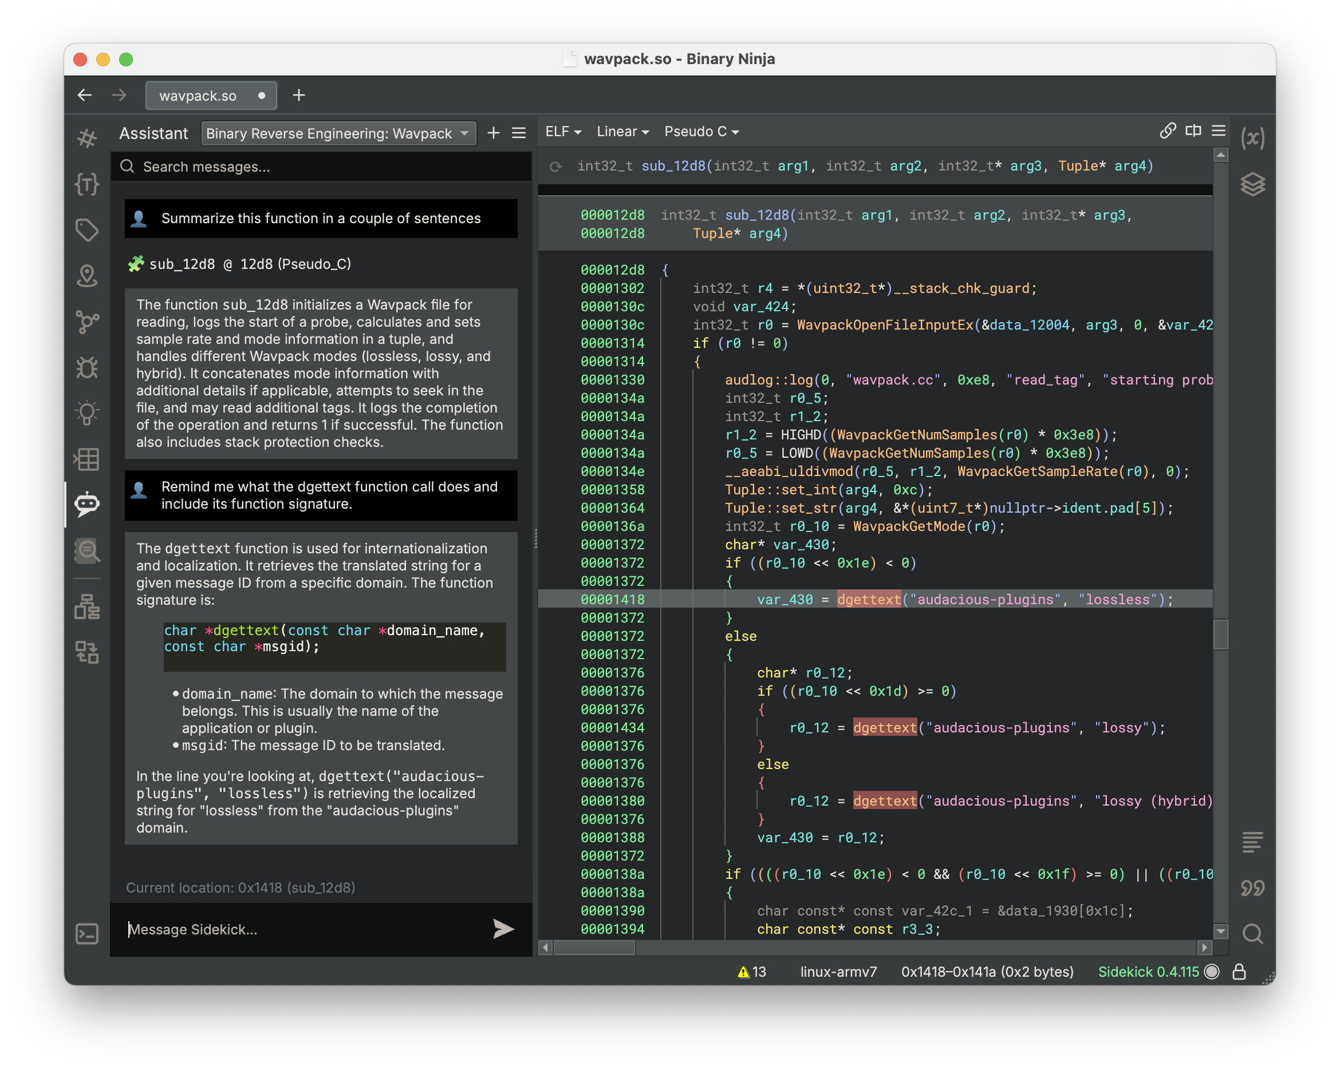Navigate forward with the right arrow
The width and height of the screenshot is (1340, 1070).
tap(119, 95)
